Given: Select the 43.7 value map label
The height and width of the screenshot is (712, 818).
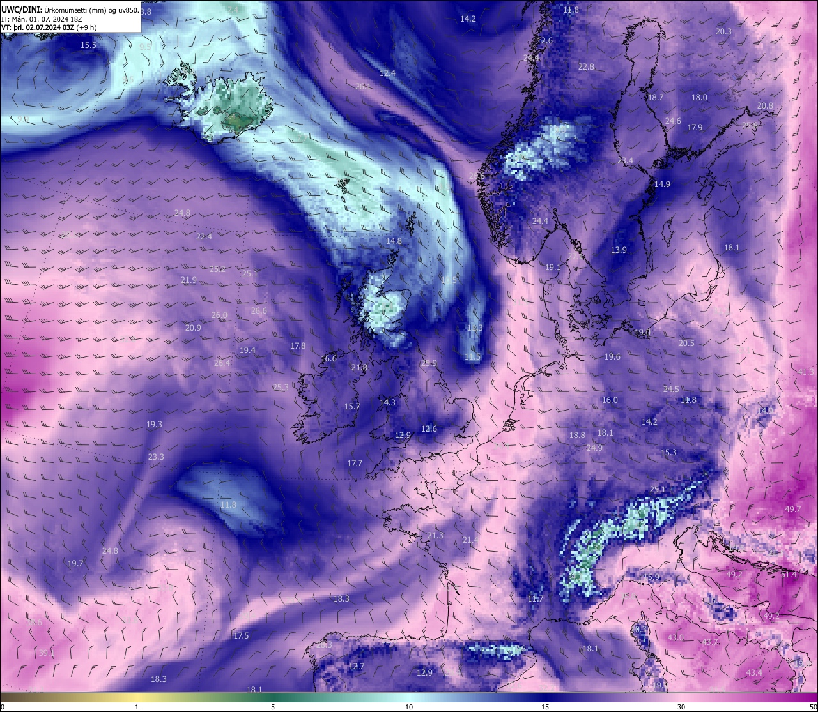Looking at the screenshot, I should click(x=710, y=642).
